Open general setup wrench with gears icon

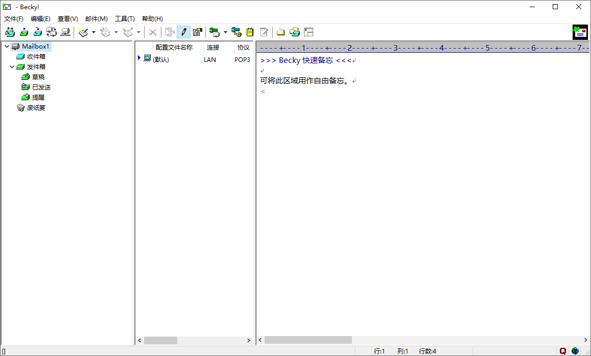pyautogui.click(x=237, y=32)
